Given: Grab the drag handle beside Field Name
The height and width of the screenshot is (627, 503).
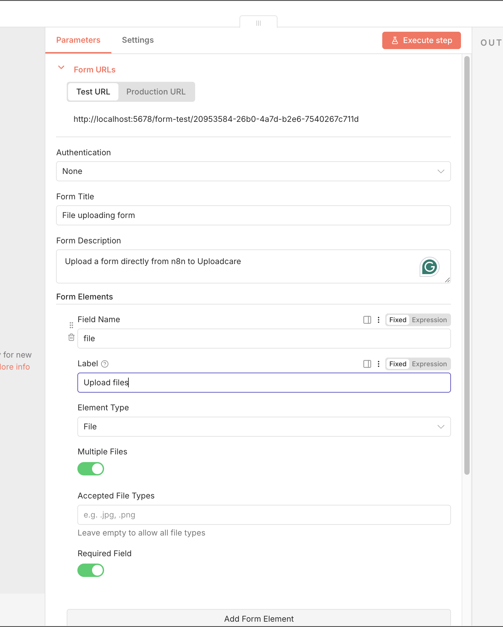Looking at the screenshot, I should pyautogui.click(x=71, y=325).
